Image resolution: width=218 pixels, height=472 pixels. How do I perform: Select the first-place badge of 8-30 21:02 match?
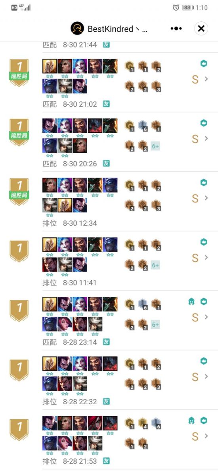[x=19, y=73]
